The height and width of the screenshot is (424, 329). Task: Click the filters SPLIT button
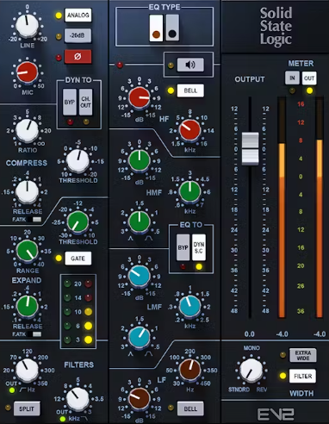(27, 408)
